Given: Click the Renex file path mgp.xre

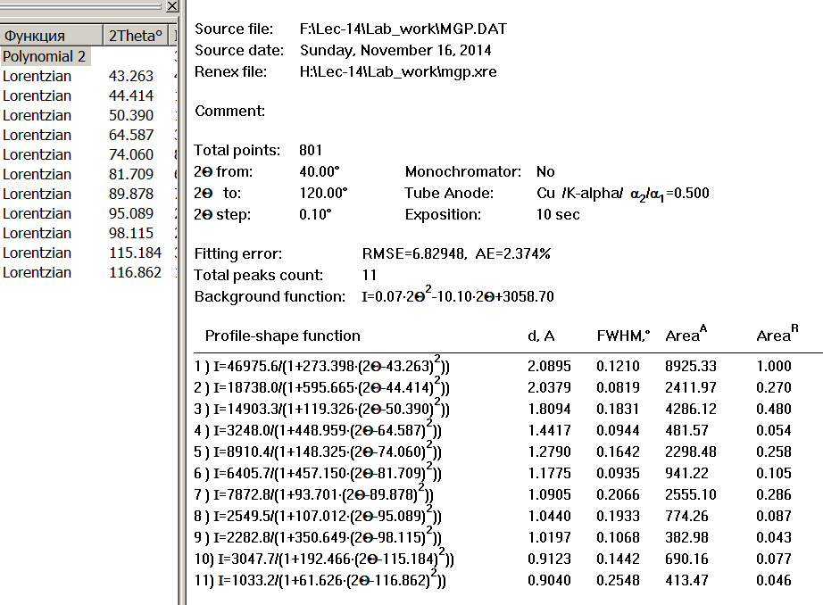Looking at the screenshot, I should pos(398,72).
